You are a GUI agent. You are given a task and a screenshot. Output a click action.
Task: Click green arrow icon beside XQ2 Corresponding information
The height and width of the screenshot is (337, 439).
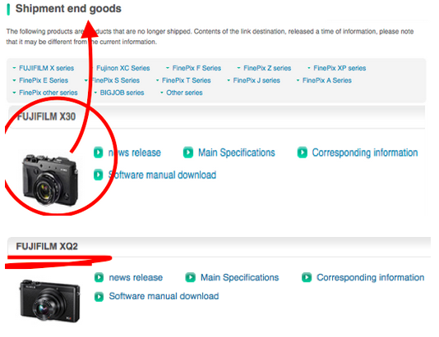(307, 277)
